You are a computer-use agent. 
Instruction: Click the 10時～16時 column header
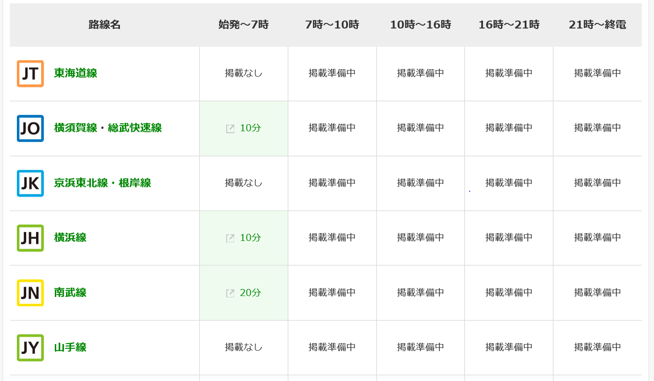[x=421, y=25]
